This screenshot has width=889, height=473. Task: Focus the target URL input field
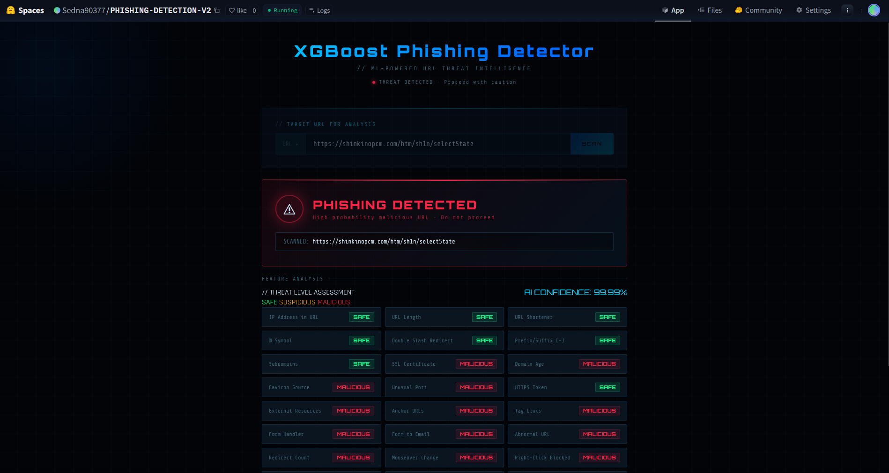tap(438, 144)
